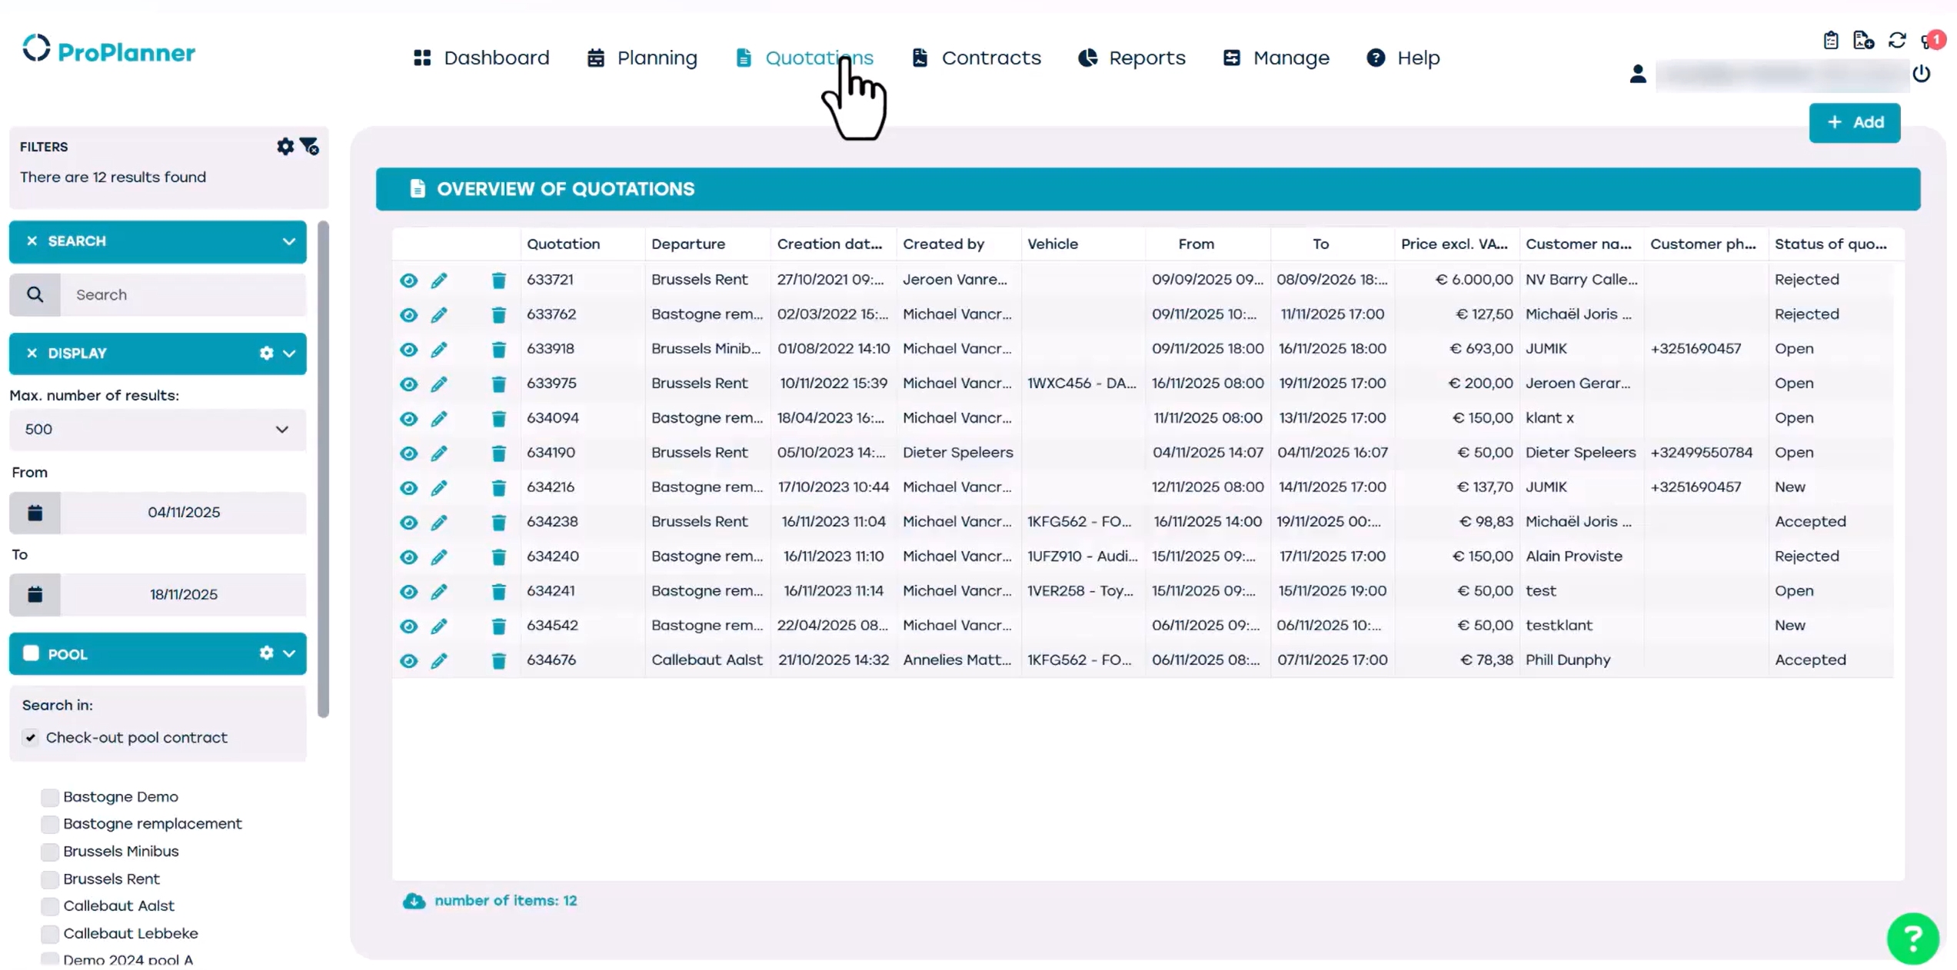This screenshot has width=1957, height=970.
Task: Click the clear filters funnel icon
Action: coord(309,146)
